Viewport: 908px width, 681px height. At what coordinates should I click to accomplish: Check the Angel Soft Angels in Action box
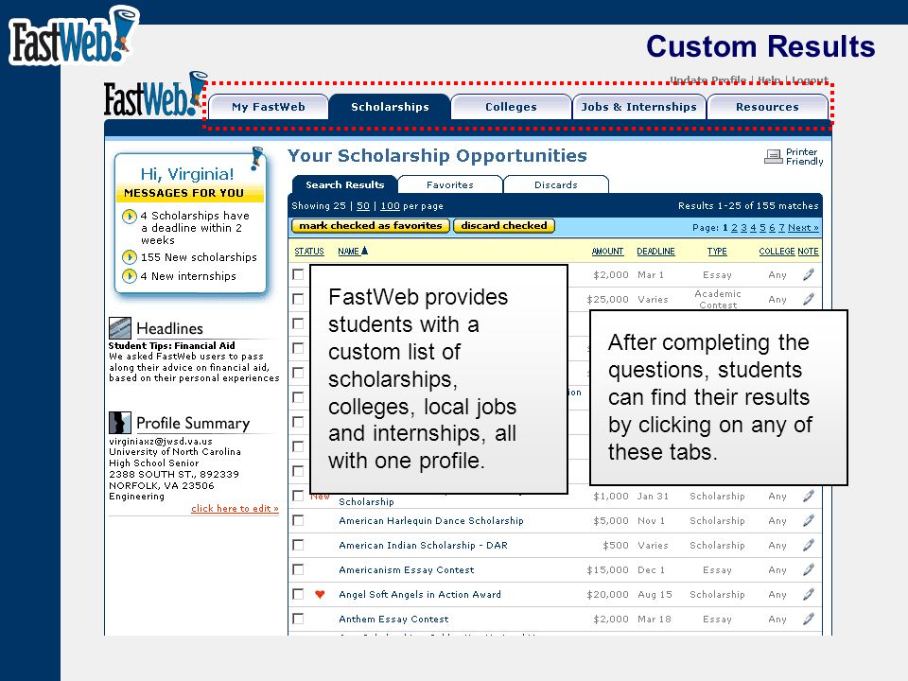[x=298, y=594]
